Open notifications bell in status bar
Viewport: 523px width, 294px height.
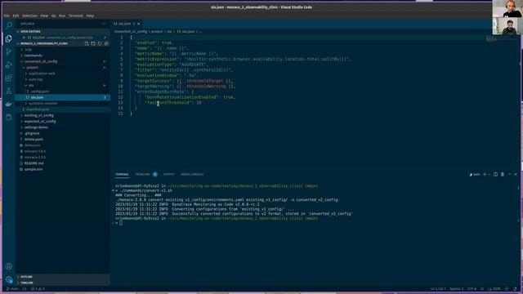[x=516, y=288]
